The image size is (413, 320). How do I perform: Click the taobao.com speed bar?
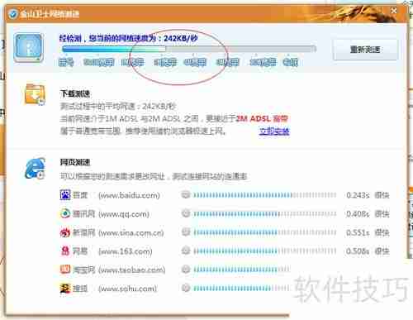(241, 270)
